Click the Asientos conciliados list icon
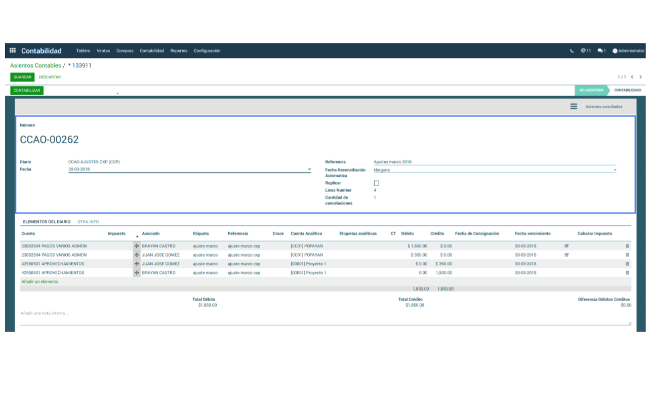 [574, 107]
